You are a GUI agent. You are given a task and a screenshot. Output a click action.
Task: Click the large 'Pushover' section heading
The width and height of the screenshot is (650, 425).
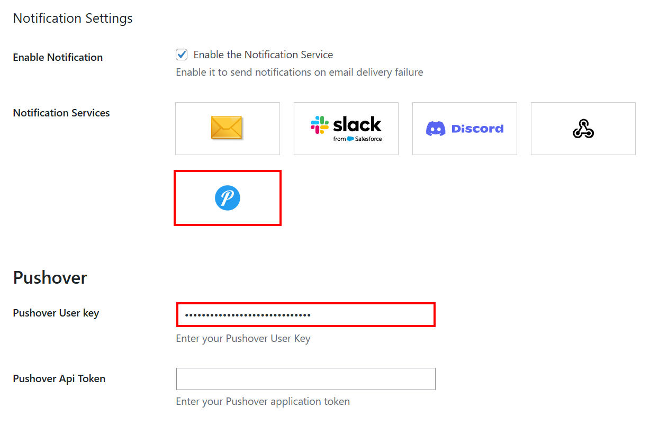50,277
